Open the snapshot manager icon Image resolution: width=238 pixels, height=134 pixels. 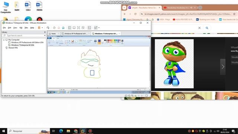(x=63, y=28)
